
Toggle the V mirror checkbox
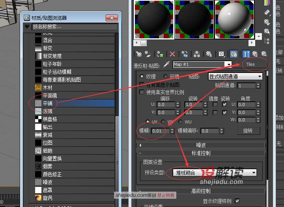(215, 112)
